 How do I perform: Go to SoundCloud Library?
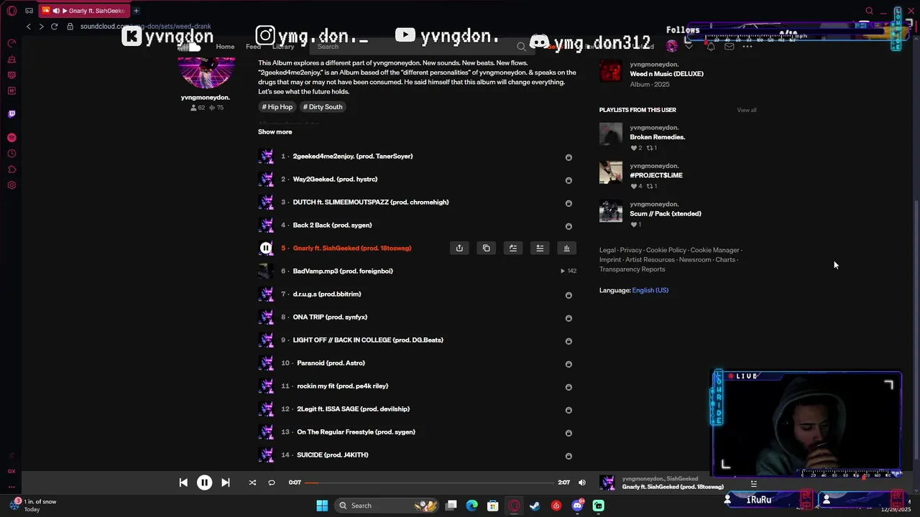pos(283,47)
